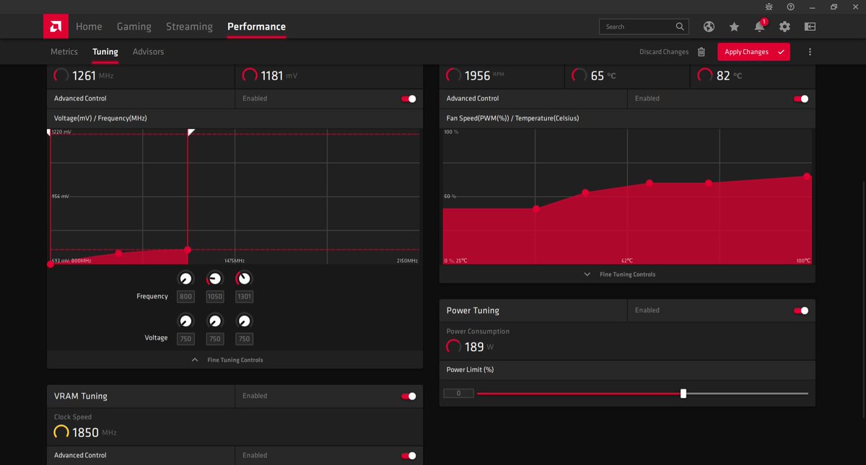The image size is (866, 465).
Task: Click the curve point at 693 mV, 800MHz
Action: pyautogui.click(x=50, y=265)
